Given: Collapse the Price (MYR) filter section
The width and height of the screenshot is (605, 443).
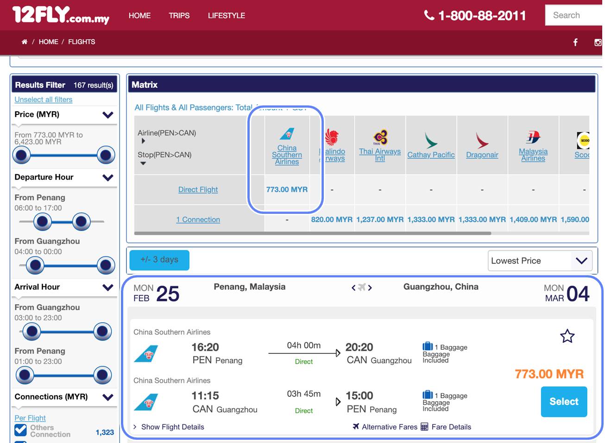Looking at the screenshot, I should 108,115.
